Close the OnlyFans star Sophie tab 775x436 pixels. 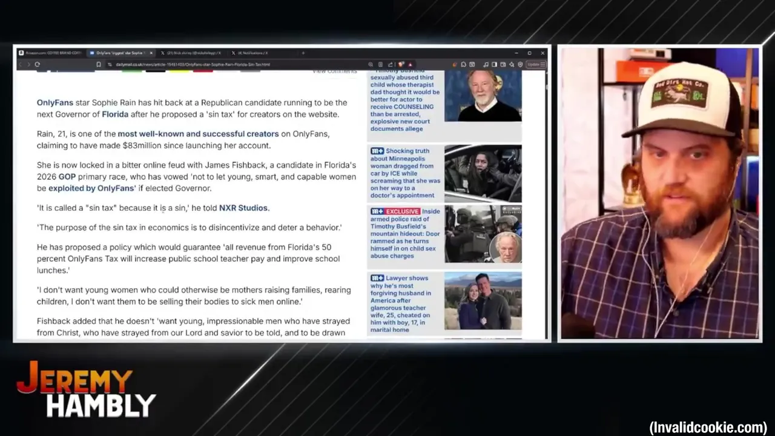pyautogui.click(x=151, y=53)
